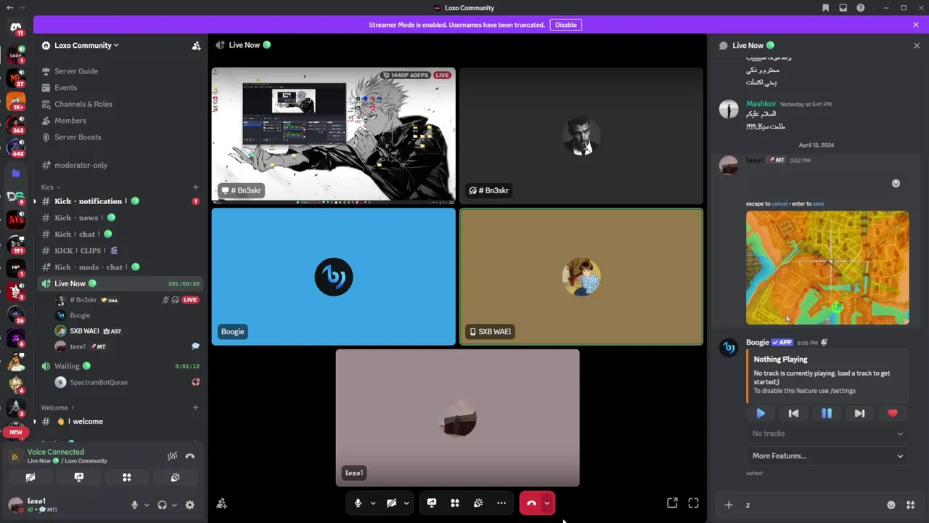
Task: Pop out the call window
Action: click(672, 503)
